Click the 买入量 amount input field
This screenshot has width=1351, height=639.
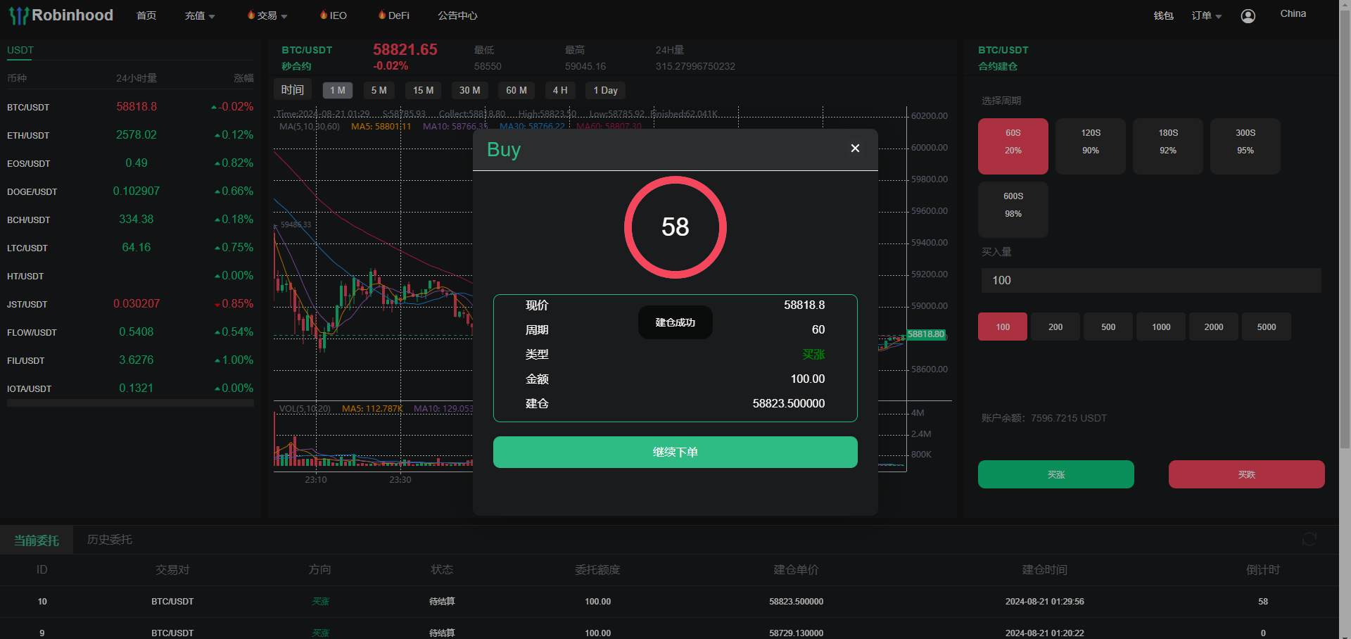[x=1151, y=280]
